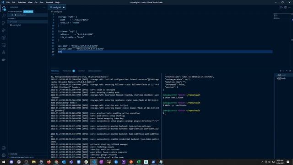This screenshot has width=293, height=165.
Task: Open the Manage gear in activity bar
Action: click(4, 155)
